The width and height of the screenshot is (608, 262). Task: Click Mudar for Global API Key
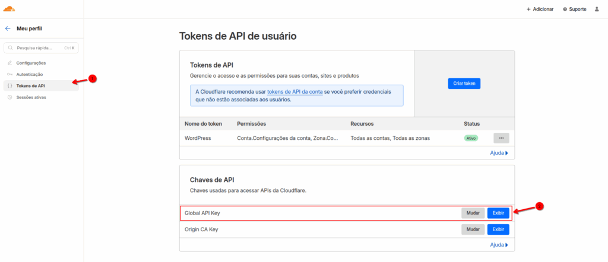(473, 213)
